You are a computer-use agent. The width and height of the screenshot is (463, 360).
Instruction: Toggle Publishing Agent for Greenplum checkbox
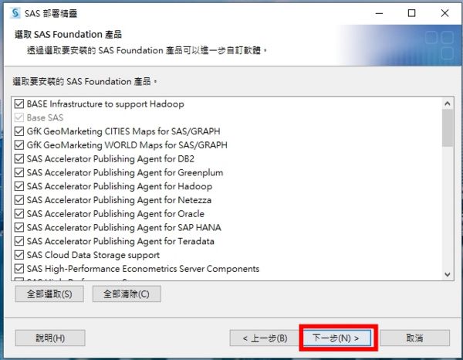20,173
